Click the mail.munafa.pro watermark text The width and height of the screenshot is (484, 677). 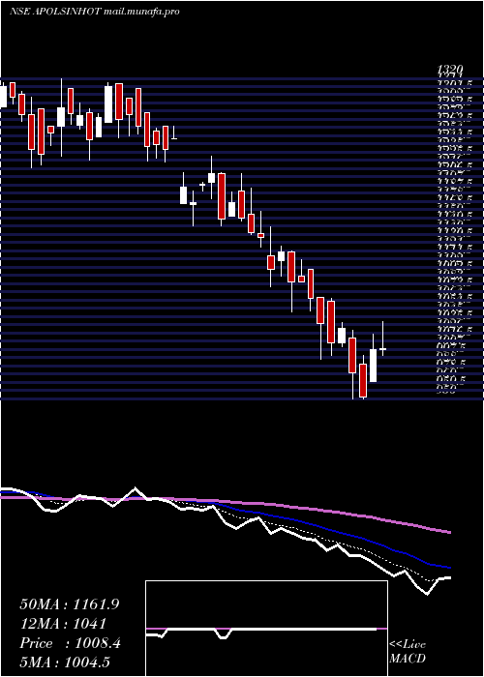141,12
